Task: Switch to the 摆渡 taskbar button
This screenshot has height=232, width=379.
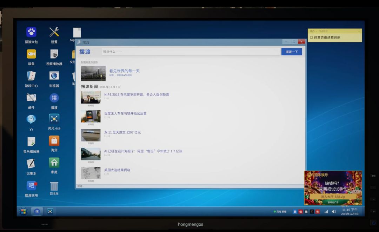Action: click(x=37, y=211)
